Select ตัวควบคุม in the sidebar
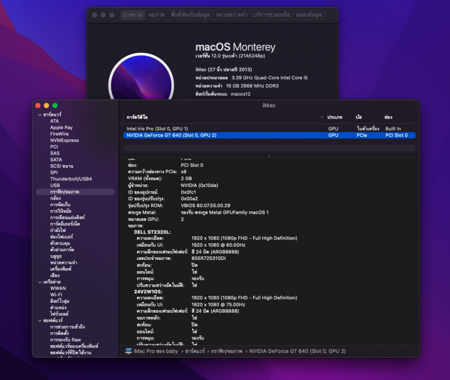450x380 pixels. coord(60,243)
